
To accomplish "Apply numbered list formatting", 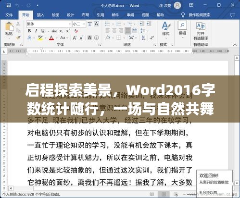I will pos(119,24).
